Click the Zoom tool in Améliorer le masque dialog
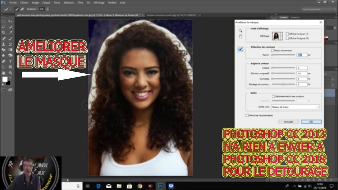Image resolution: width=338 pixels, height=190 pixels. click(240, 31)
